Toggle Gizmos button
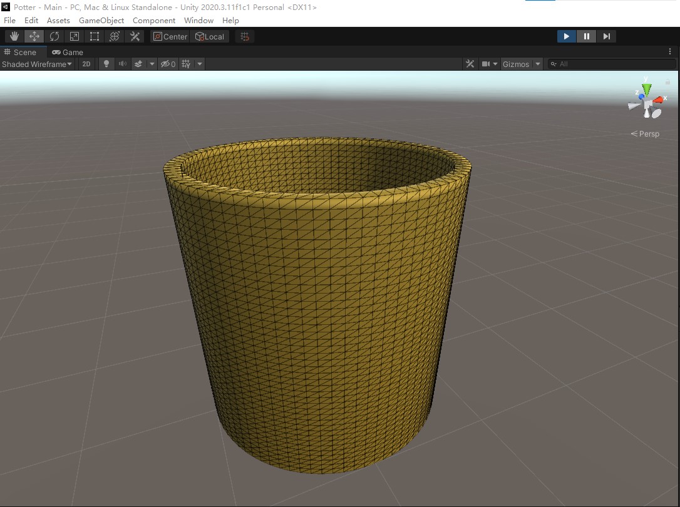The height and width of the screenshot is (507, 680). (x=516, y=64)
